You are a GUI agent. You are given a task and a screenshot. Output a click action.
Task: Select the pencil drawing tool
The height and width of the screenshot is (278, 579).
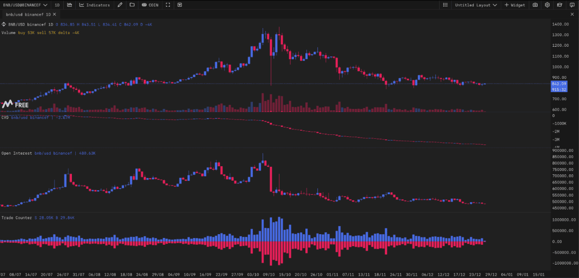point(120,5)
